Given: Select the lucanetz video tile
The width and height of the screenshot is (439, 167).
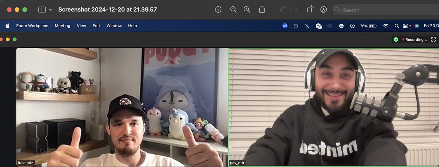Looking at the screenshot, I should (x=122, y=107).
